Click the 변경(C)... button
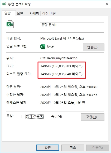 [94, 47]
